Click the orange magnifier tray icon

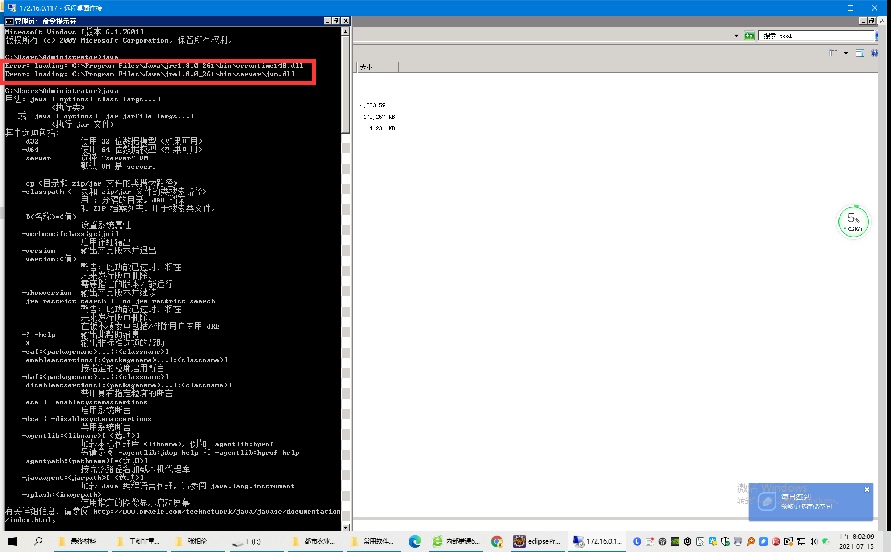[751, 541]
